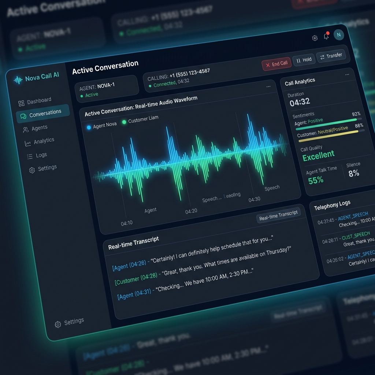Click the 04:10 timeline marker
The height and width of the screenshot is (375, 375).
pos(126,223)
